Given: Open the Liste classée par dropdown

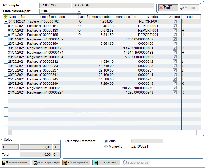Looking at the screenshot, I should pos(79,11).
